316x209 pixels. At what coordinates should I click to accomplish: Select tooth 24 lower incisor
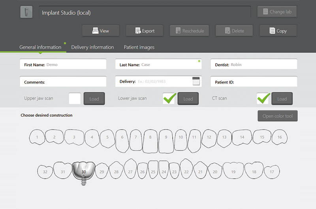click(x=164, y=170)
